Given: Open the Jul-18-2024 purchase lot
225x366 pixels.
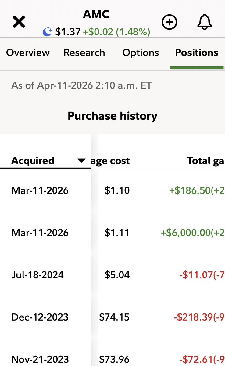Looking at the screenshot, I should tap(37, 275).
